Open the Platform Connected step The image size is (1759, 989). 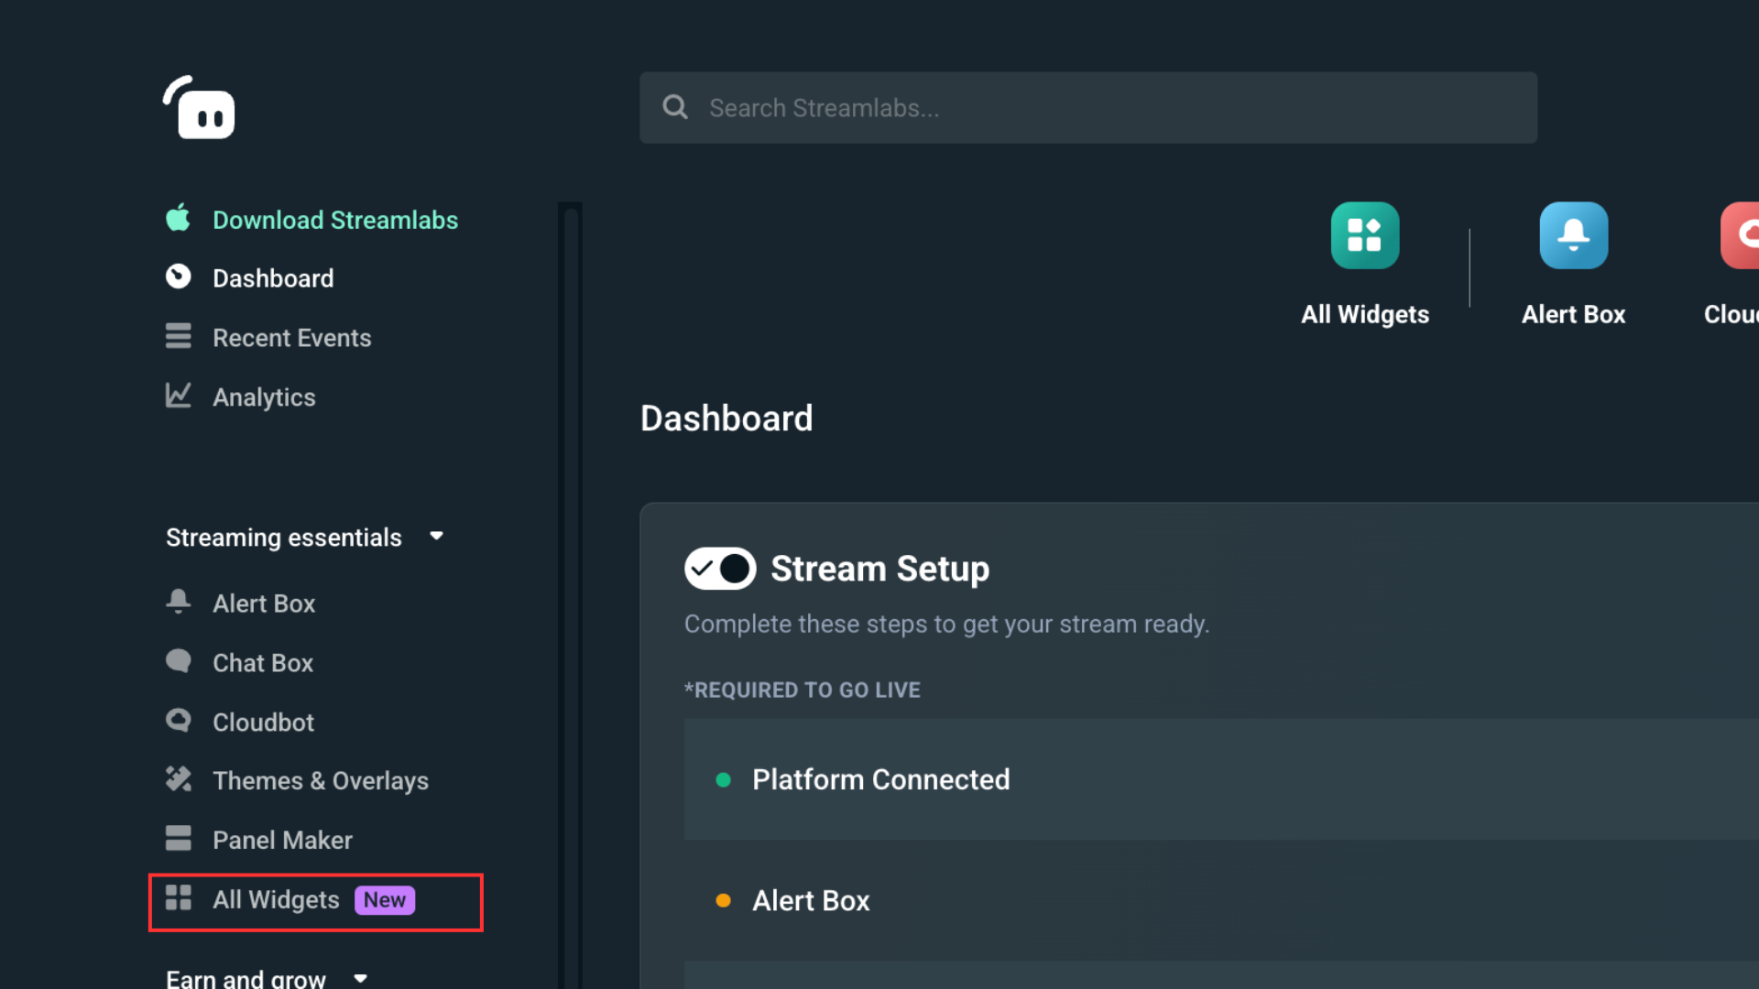click(x=1221, y=779)
